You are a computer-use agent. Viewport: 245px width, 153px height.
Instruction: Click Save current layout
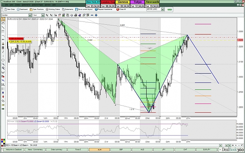click(84, 9)
